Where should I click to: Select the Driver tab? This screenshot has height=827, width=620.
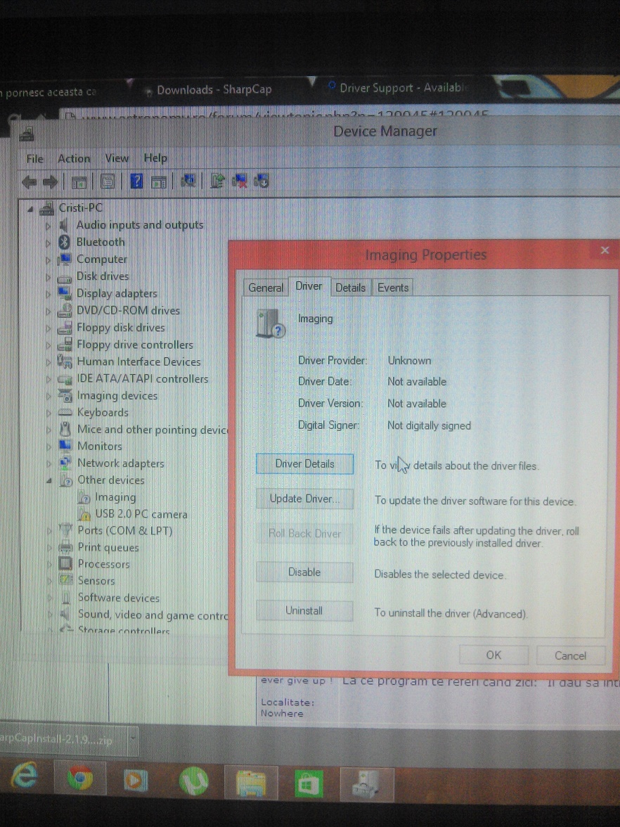point(309,286)
